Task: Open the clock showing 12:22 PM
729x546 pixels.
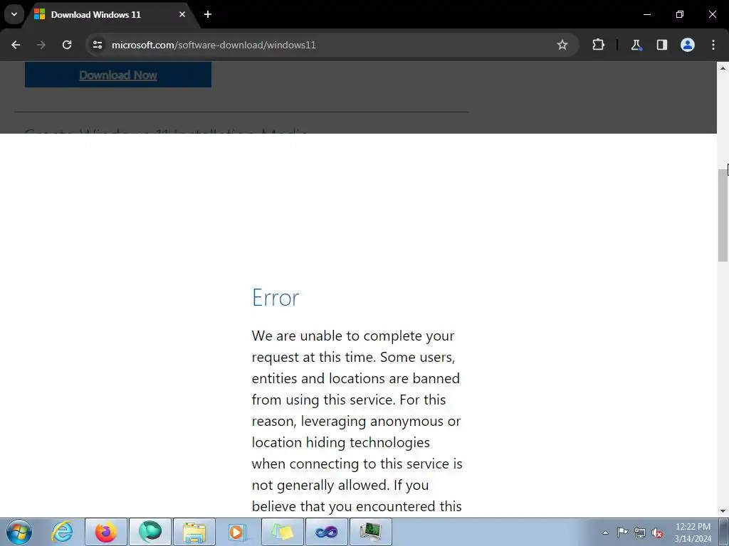Action: tap(693, 532)
